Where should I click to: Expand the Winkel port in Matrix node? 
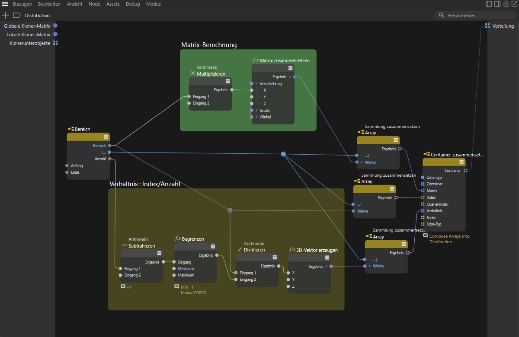pyautogui.click(x=256, y=117)
